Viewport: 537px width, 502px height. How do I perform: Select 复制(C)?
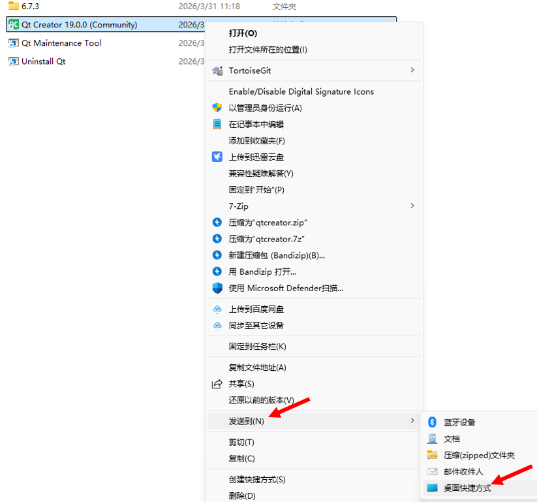point(242,458)
